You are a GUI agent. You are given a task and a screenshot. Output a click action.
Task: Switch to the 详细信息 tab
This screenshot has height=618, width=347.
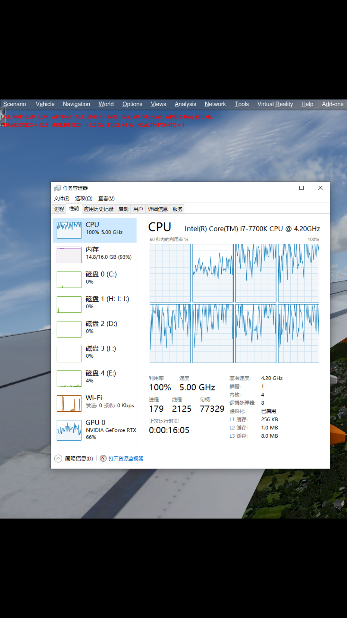[158, 209]
